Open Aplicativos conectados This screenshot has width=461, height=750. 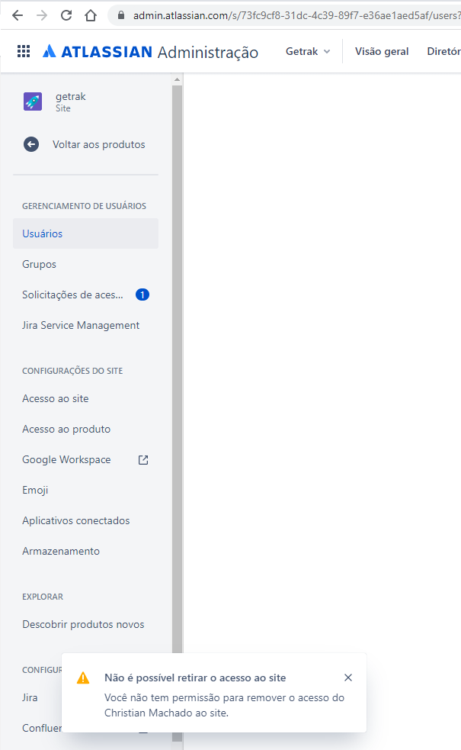(x=85, y=521)
